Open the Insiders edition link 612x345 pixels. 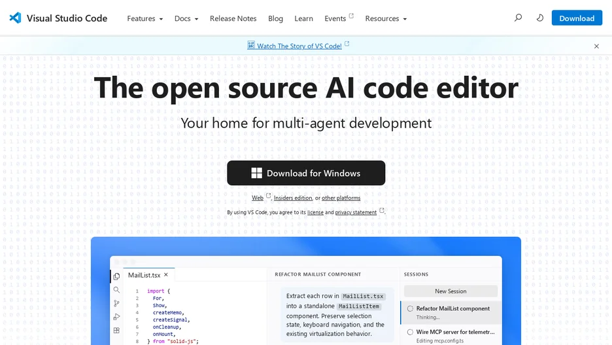click(293, 198)
